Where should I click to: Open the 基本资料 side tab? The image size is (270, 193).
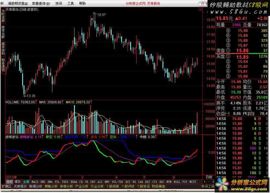click(3, 48)
